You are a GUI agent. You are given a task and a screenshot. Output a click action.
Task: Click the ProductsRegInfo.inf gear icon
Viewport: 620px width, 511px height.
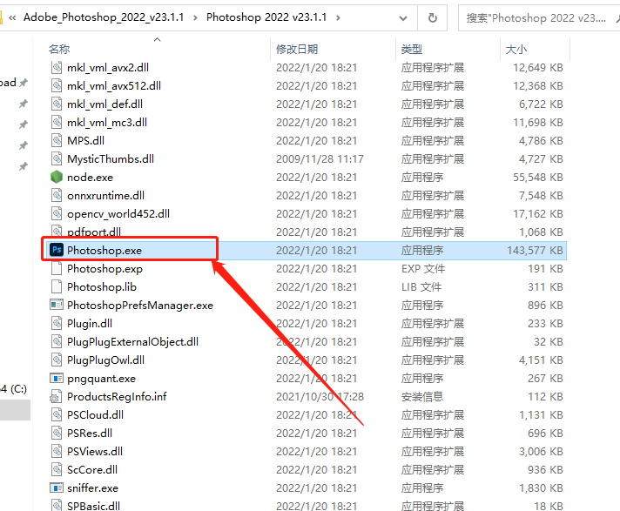[x=57, y=396]
